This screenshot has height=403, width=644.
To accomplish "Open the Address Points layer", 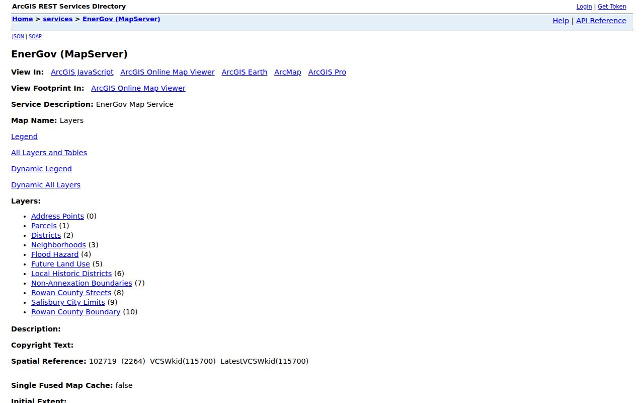I will pyautogui.click(x=57, y=216).
